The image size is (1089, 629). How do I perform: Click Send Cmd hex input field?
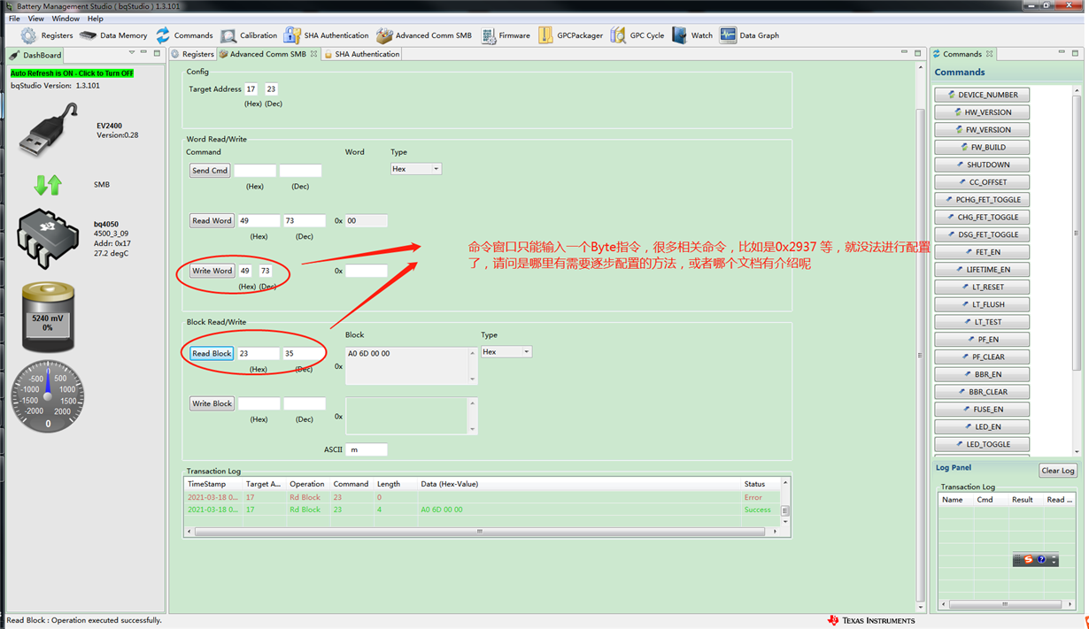(255, 171)
